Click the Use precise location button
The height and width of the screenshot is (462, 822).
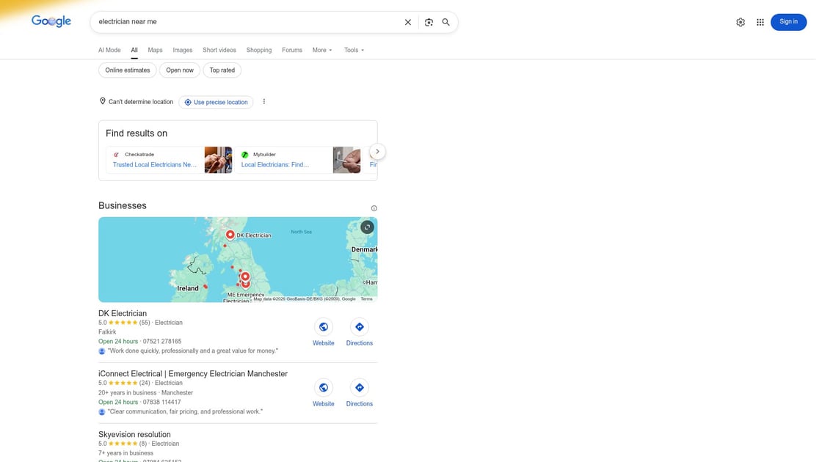(x=216, y=102)
